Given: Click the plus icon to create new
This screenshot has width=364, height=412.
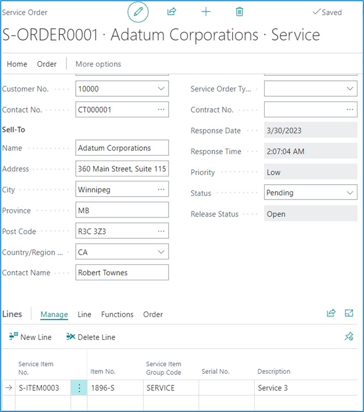Looking at the screenshot, I should coord(206,12).
